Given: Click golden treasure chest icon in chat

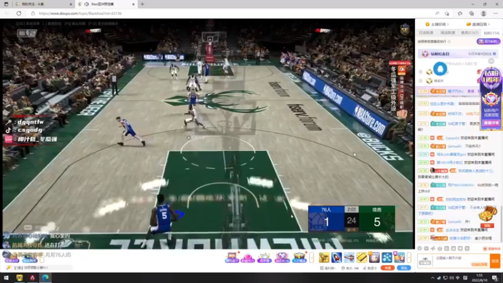Looking at the screenshot, I should [488, 214].
